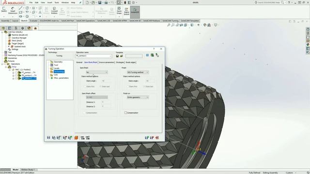This screenshot has height=174, width=310.
Task: Click the Zoom to Fit icon in view toolbar
Action: pos(169,25)
